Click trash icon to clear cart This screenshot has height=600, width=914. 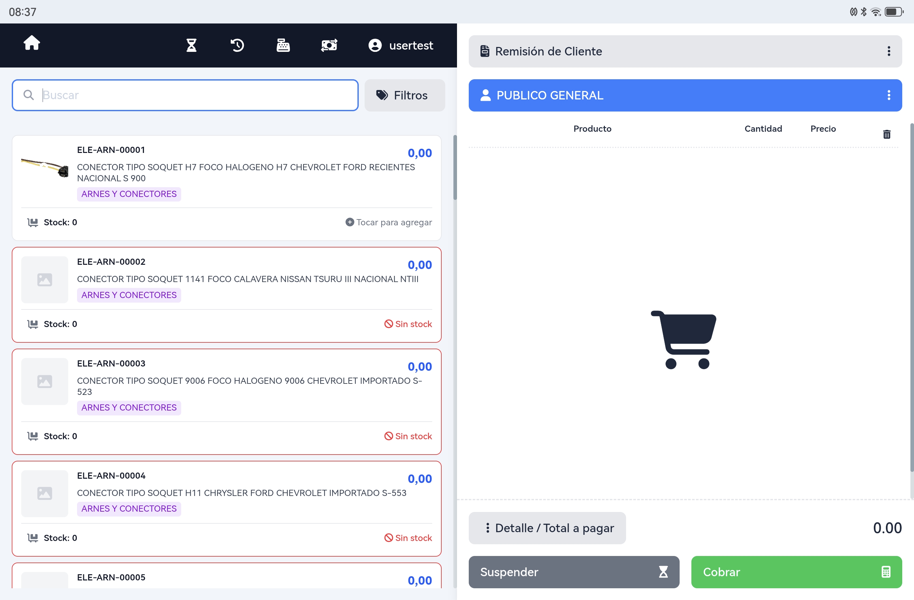[x=886, y=134]
